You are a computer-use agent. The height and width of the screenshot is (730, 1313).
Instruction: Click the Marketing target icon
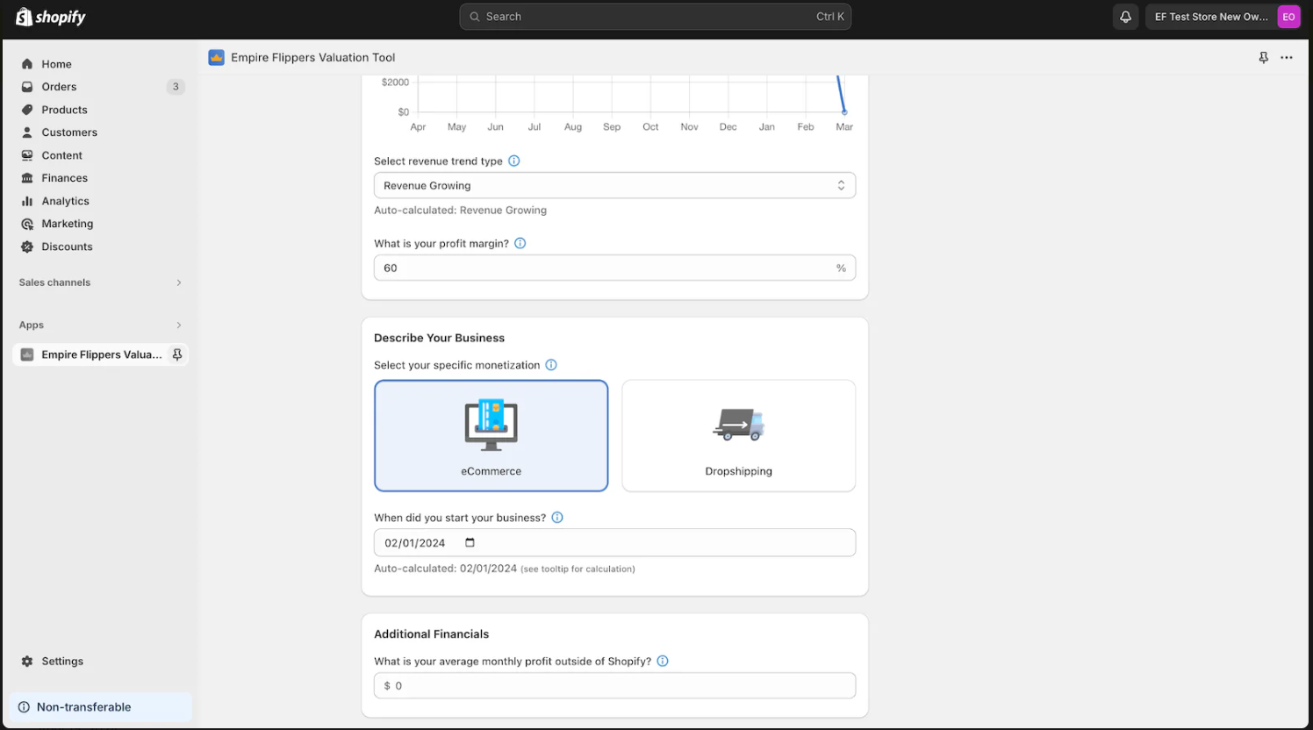click(x=27, y=224)
